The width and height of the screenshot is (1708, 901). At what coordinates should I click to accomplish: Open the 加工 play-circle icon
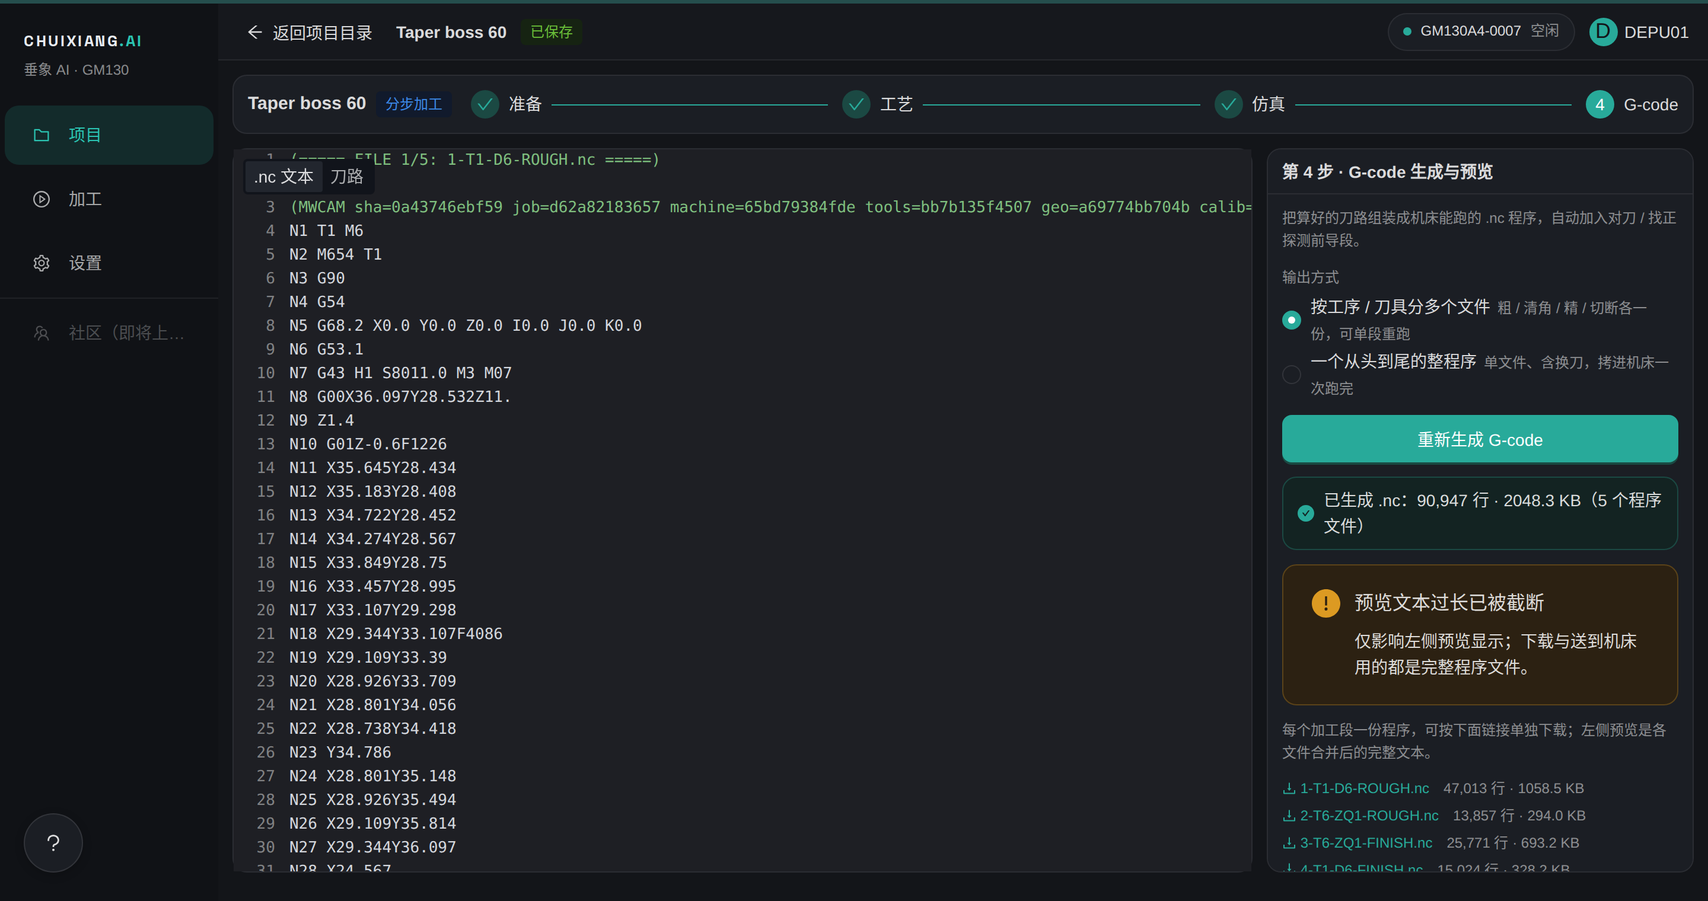pyautogui.click(x=41, y=199)
